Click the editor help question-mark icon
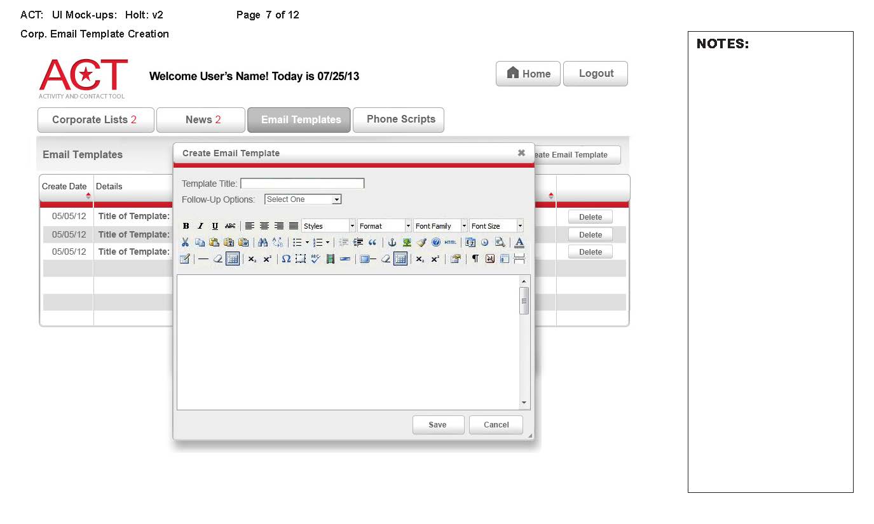 click(x=435, y=243)
